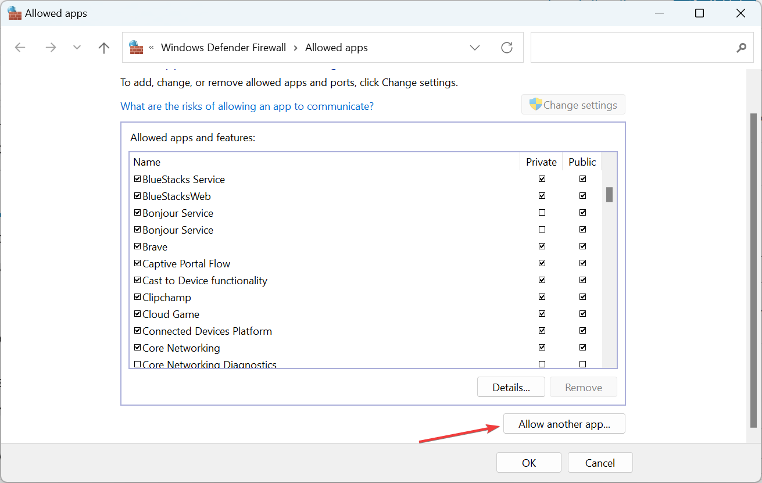The height and width of the screenshot is (483, 762).
Task: Click the search magnifier icon
Action: pyautogui.click(x=741, y=48)
